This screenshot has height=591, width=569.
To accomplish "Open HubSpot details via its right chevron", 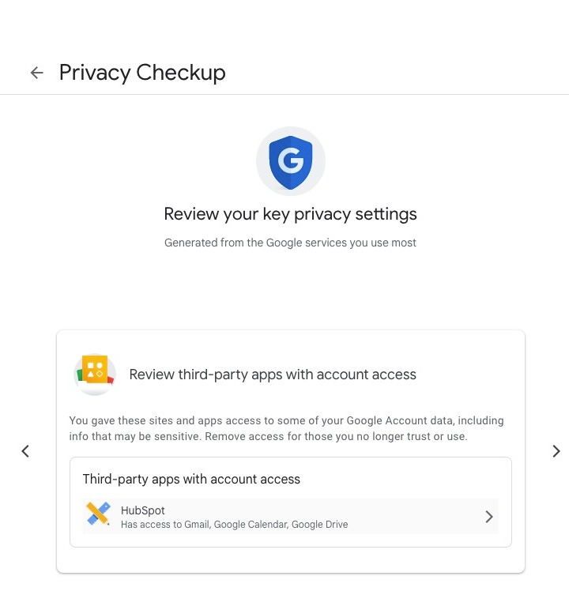I will [x=489, y=517].
